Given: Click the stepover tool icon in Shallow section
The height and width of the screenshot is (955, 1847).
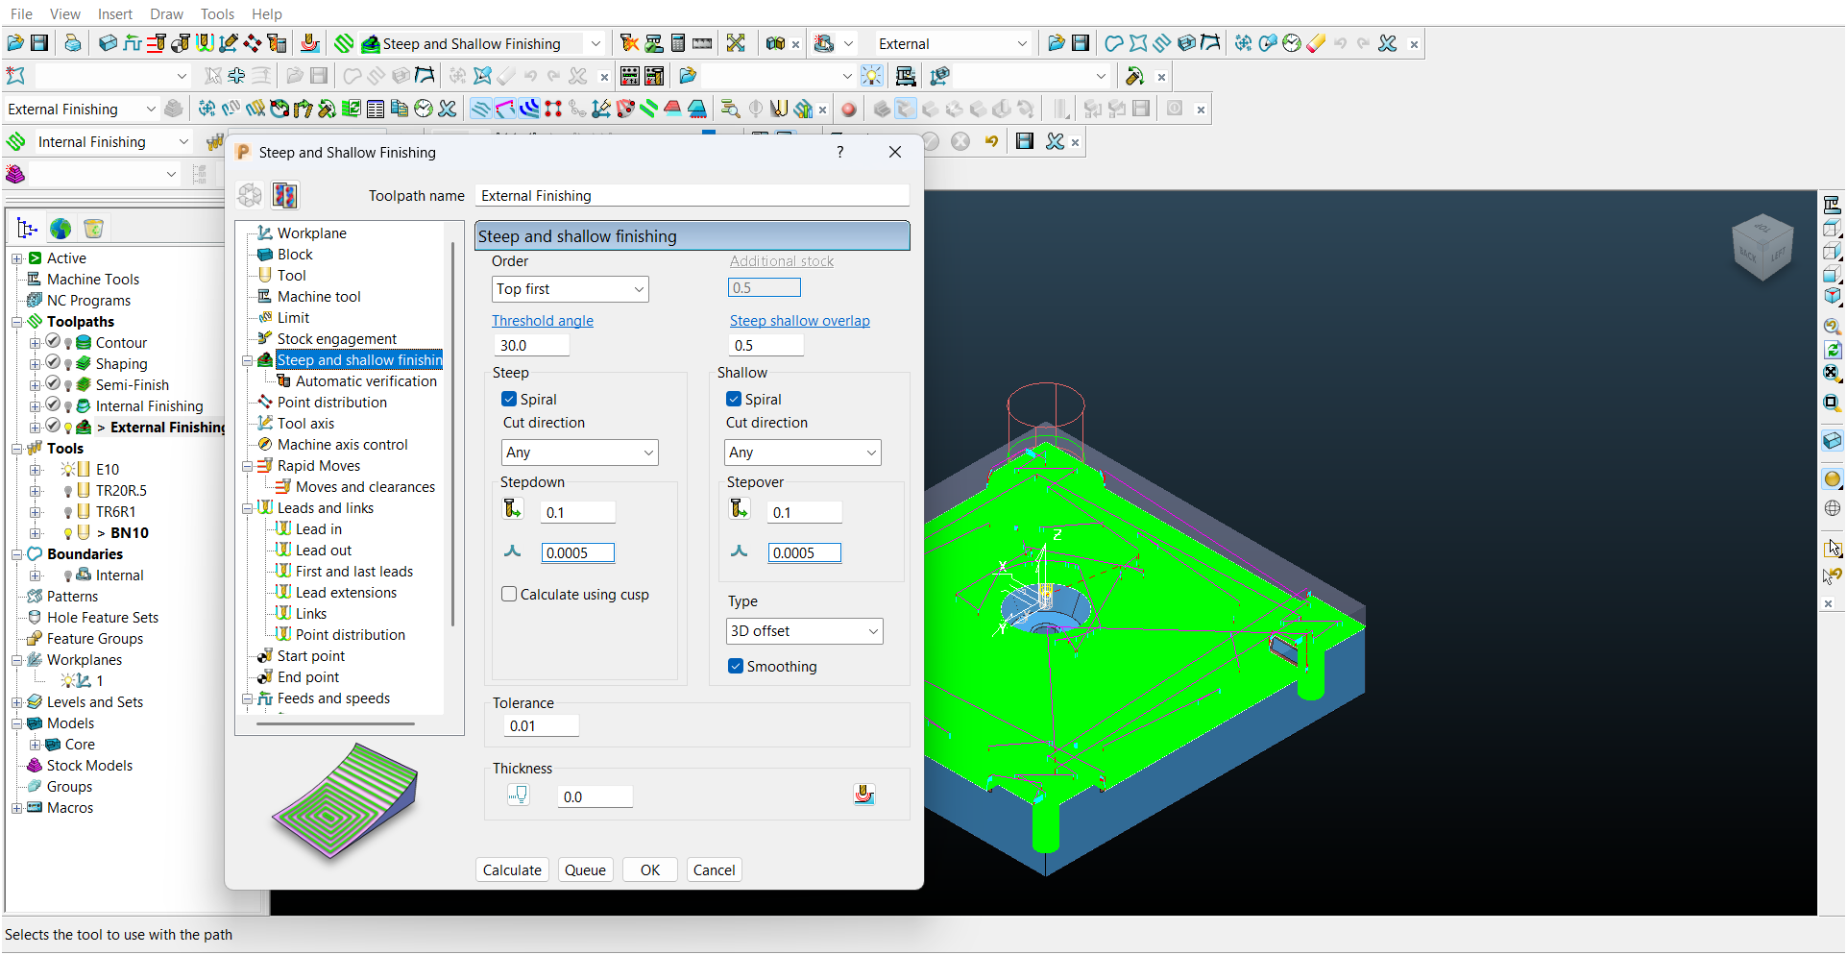Looking at the screenshot, I should point(739,509).
